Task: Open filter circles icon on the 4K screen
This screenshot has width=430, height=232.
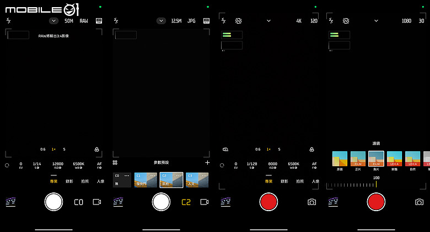Action: pyautogui.click(x=312, y=150)
